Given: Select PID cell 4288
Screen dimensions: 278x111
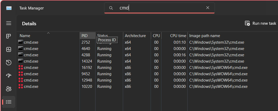Looking at the screenshot, I should (86, 55).
